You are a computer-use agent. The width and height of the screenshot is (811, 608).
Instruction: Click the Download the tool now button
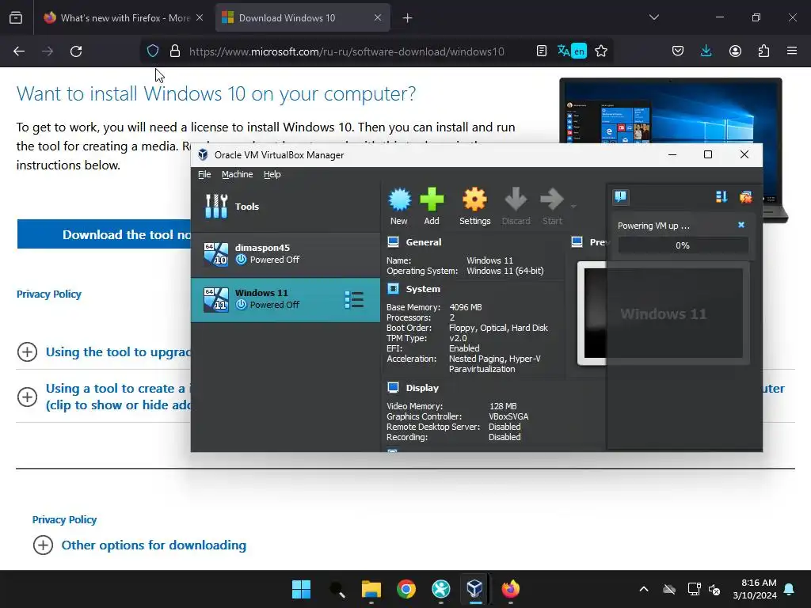click(x=104, y=234)
